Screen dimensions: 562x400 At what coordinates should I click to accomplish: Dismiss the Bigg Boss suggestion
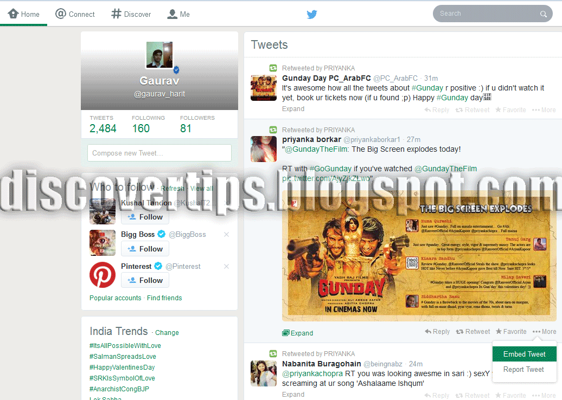tap(226, 235)
